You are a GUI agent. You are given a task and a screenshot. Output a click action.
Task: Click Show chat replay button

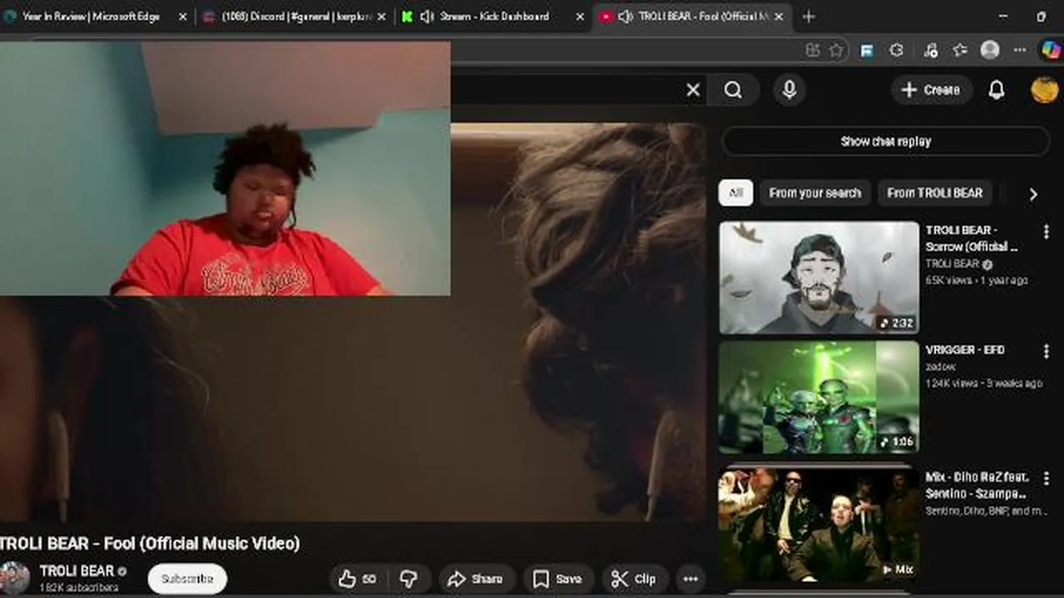click(885, 141)
